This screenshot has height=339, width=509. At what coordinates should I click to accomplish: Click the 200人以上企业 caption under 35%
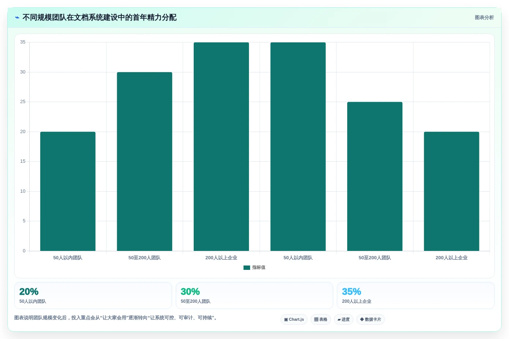click(x=357, y=301)
